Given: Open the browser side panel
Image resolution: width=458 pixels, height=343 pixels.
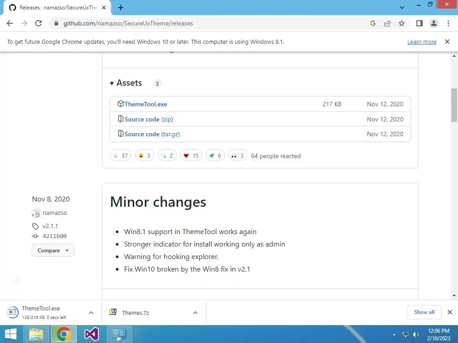Looking at the screenshot, I should pyautogui.click(x=420, y=23).
